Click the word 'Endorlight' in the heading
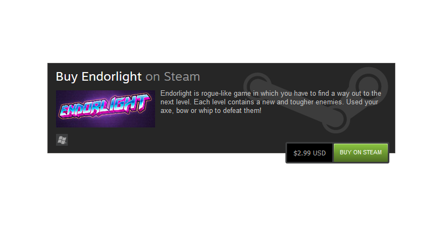This screenshot has height=235, width=433. tap(111, 76)
